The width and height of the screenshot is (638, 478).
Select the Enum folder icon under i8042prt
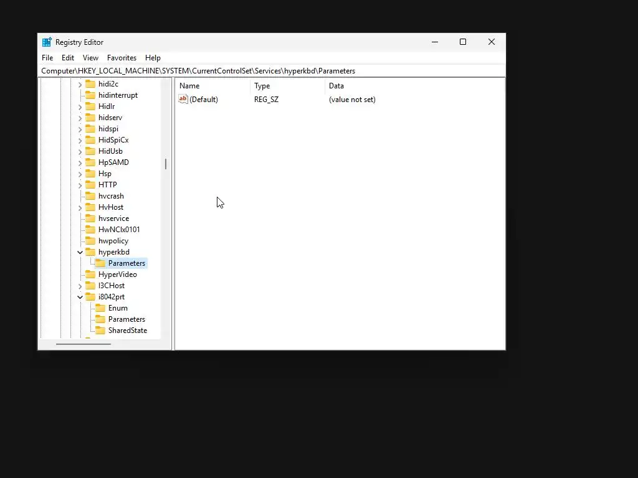point(100,308)
